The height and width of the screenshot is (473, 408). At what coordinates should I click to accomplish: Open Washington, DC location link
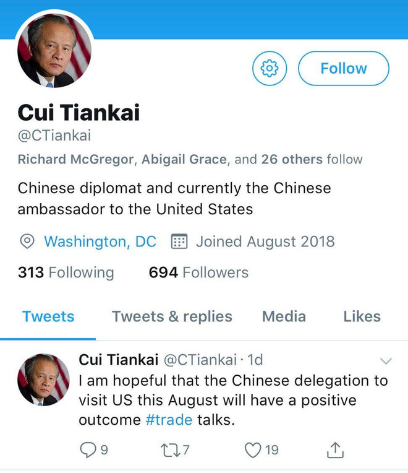(x=100, y=241)
